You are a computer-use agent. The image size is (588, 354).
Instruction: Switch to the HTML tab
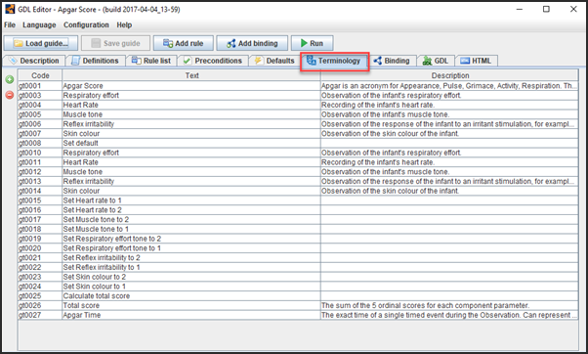point(476,61)
